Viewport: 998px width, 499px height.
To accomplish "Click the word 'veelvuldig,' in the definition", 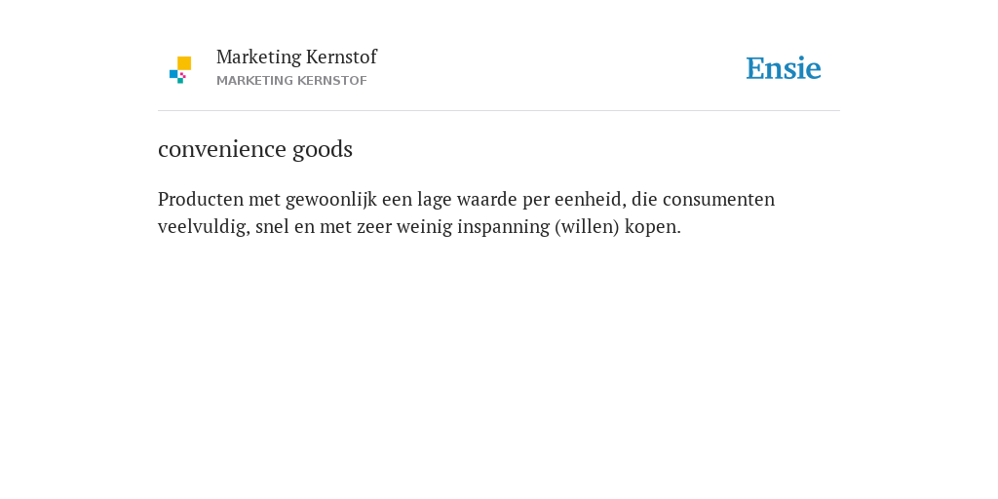I will coord(204,227).
